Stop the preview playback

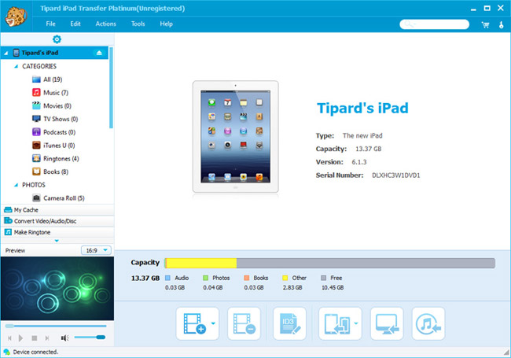coord(35,338)
